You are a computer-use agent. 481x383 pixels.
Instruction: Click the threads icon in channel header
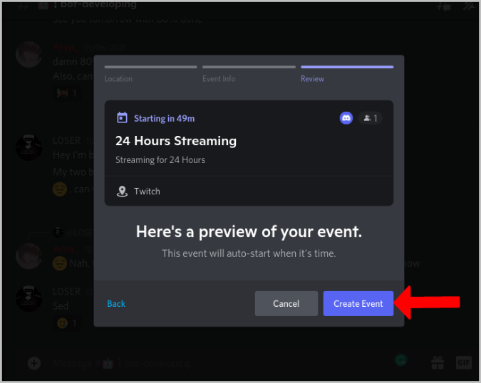[x=443, y=6]
